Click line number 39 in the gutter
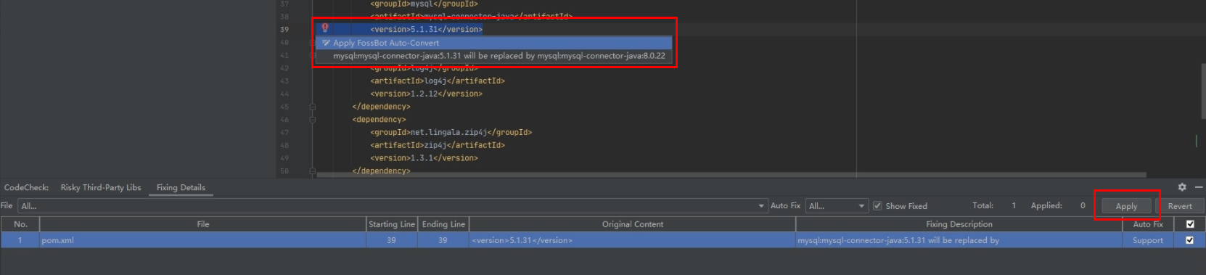The height and width of the screenshot is (275, 1206). pyautogui.click(x=284, y=29)
